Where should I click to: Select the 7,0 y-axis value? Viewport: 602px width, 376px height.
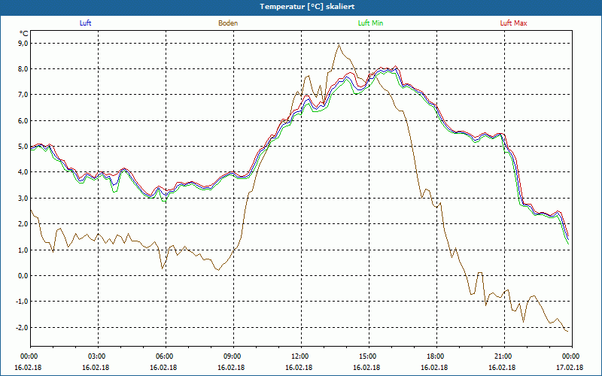(23, 95)
